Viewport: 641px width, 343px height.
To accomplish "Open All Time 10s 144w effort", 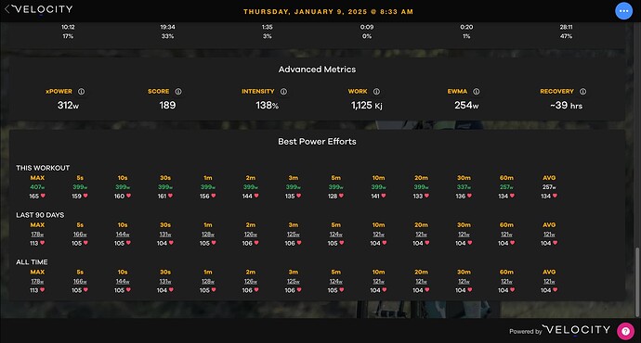I will tap(123, 282).
